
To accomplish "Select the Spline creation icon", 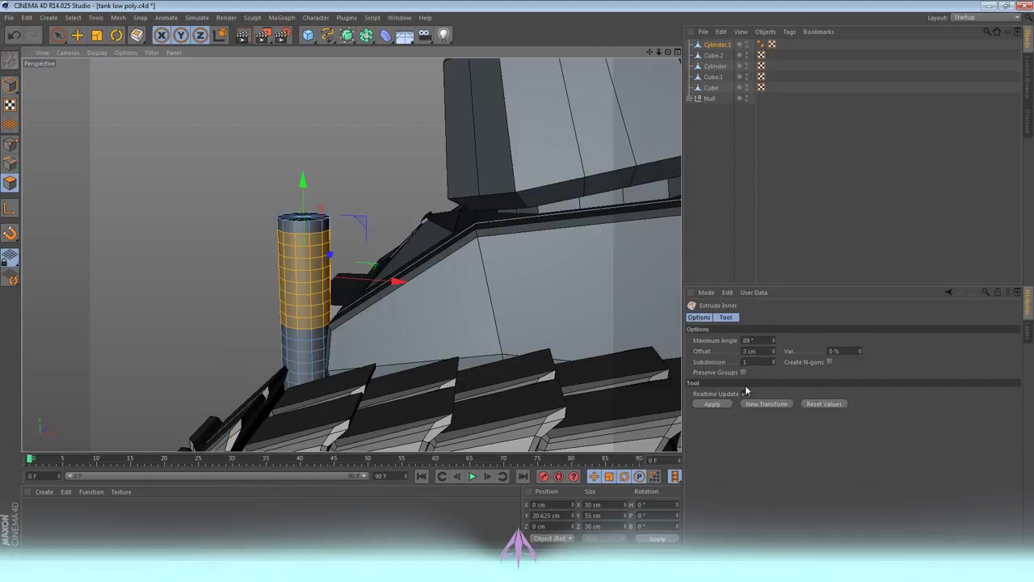I will point(327,34).
